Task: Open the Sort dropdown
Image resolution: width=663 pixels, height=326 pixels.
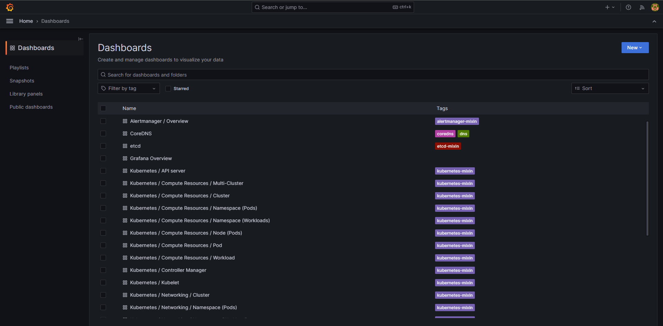Action: [609, 88]
